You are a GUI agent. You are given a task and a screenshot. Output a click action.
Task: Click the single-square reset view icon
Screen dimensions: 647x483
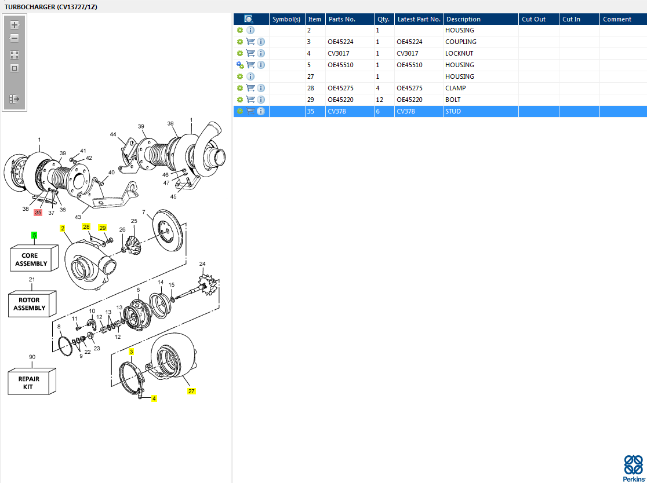(x=14, y=68)
